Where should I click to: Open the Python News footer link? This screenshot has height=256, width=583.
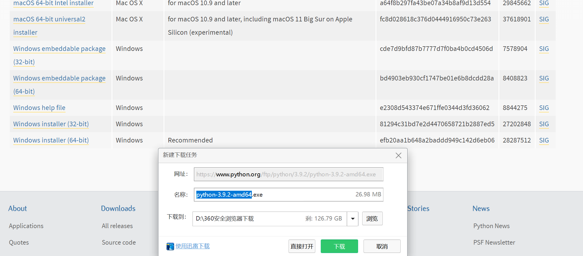[x=491, y=226]
